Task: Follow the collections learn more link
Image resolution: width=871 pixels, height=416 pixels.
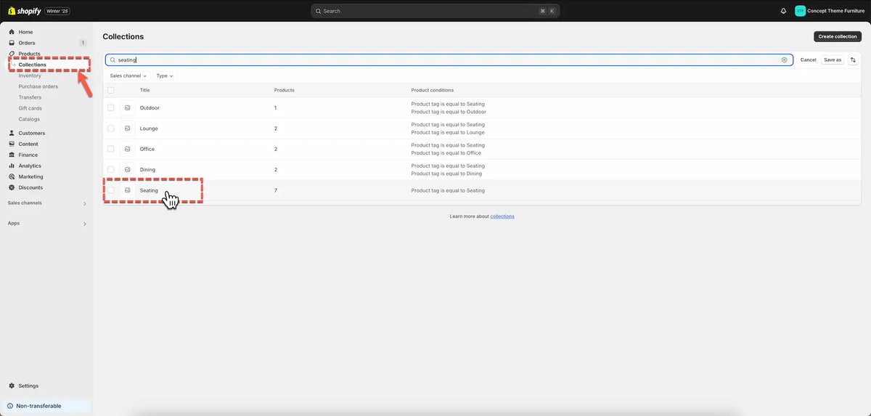Action: point(502,216)
